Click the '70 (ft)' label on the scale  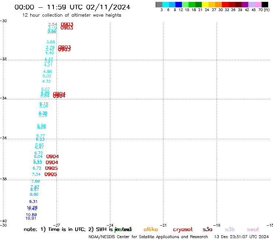coord(264,10)
